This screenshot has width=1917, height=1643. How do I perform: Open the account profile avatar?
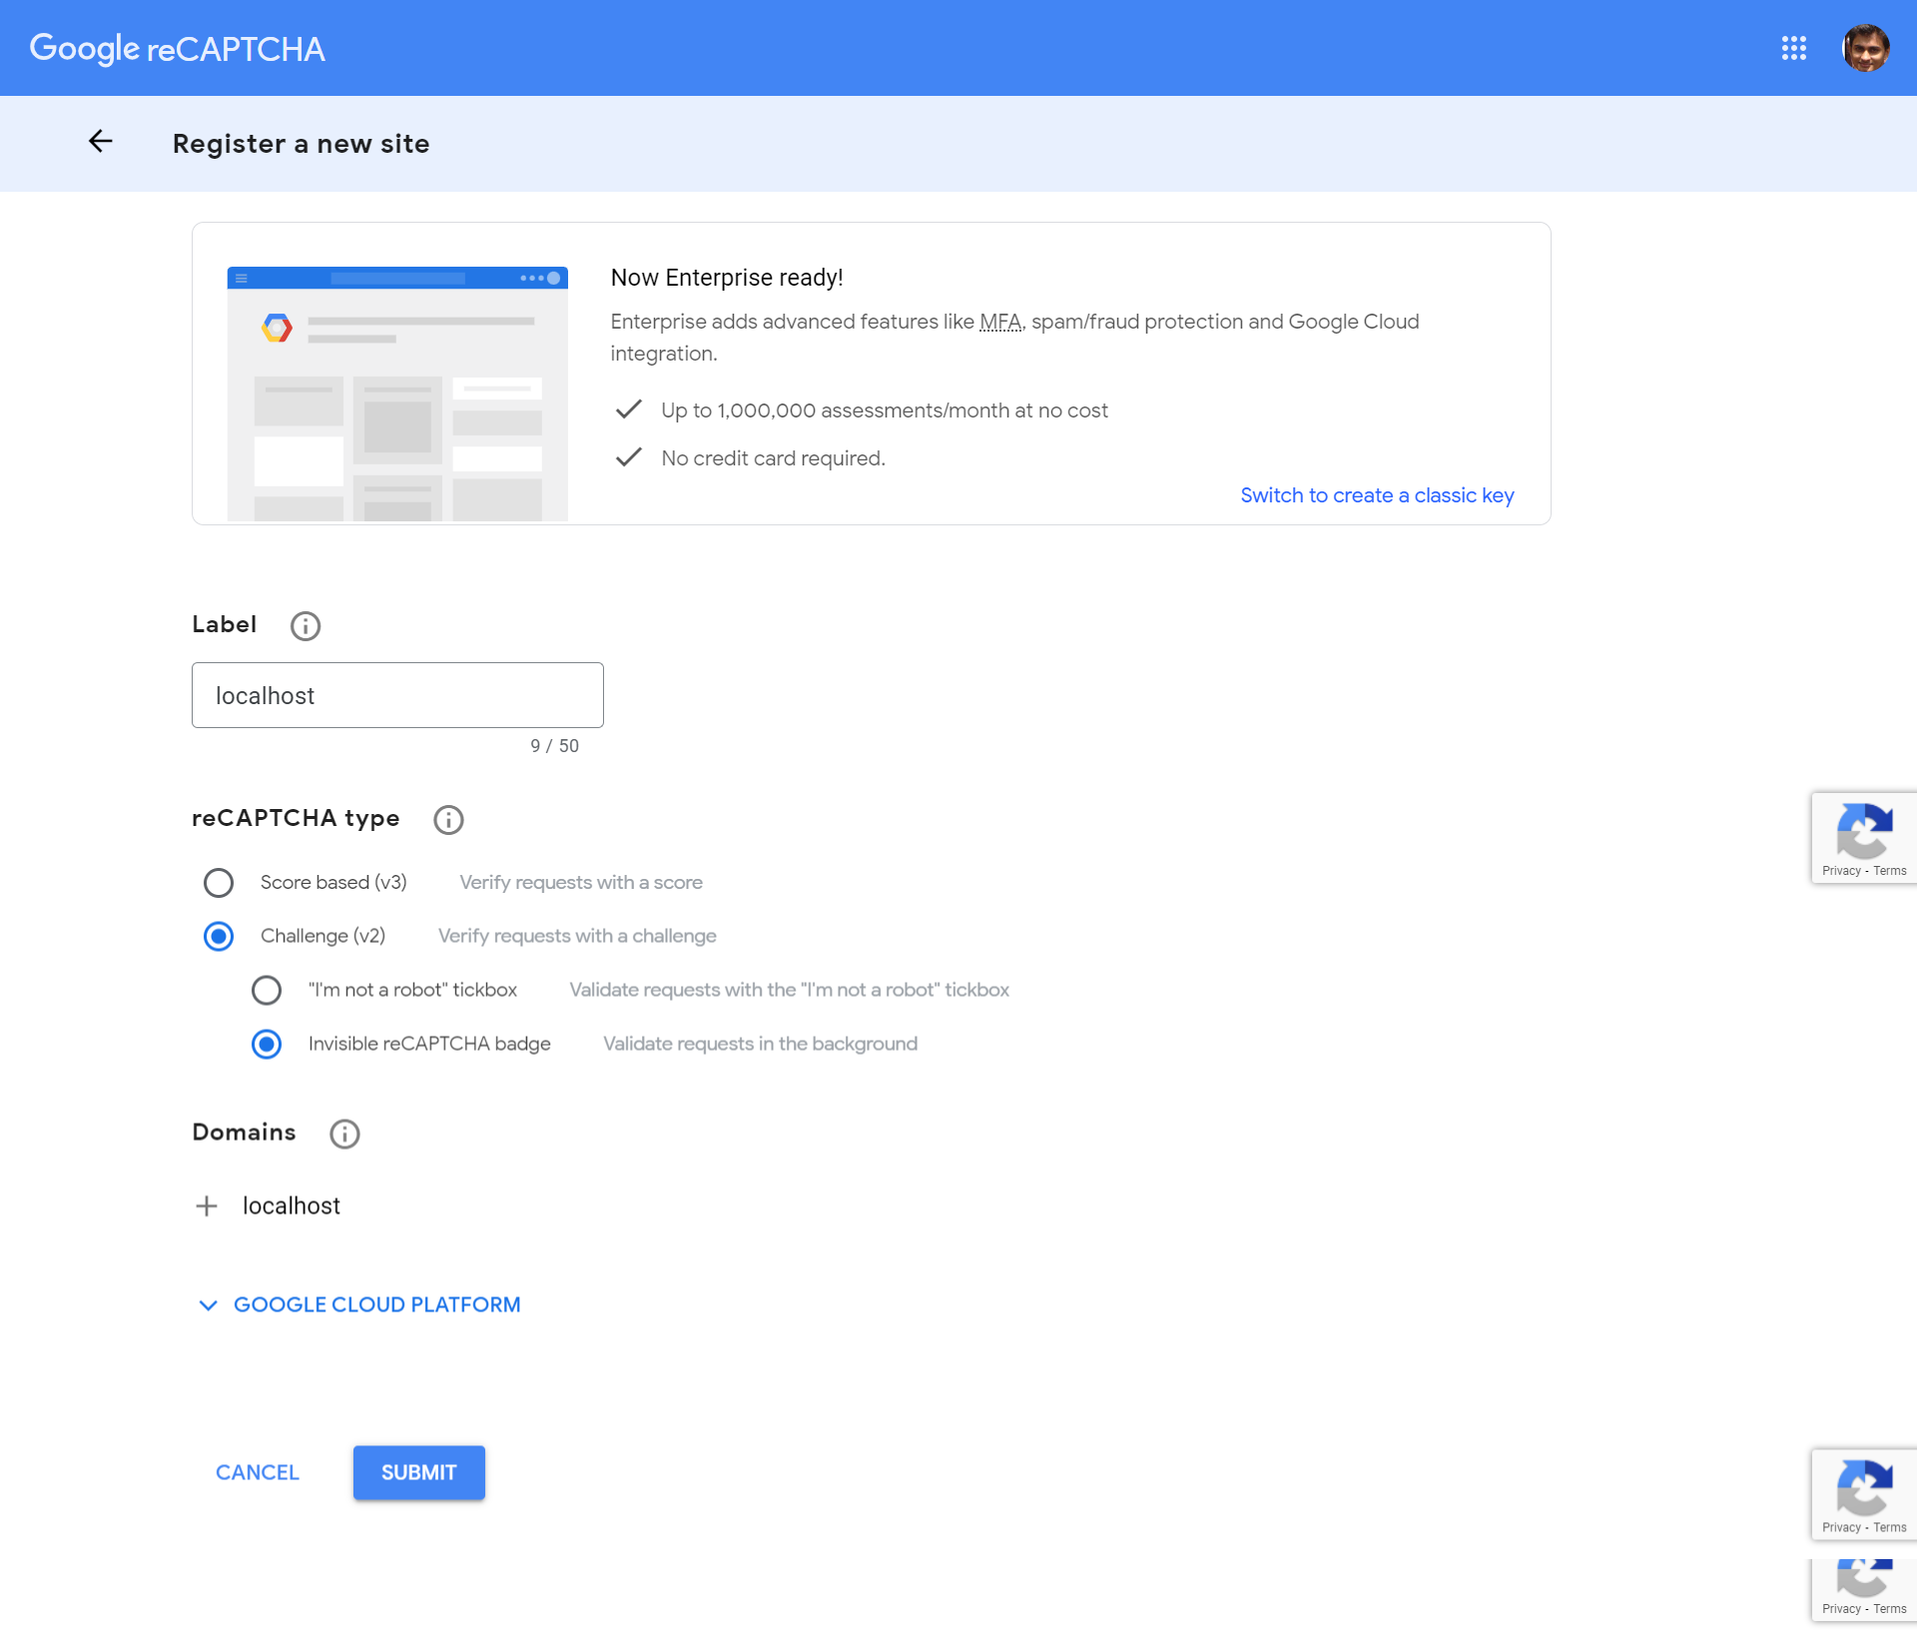1865,48
